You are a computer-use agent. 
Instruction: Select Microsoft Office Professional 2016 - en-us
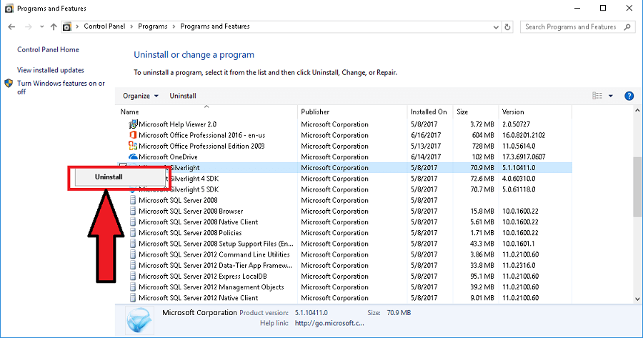[x=344, y=135]
